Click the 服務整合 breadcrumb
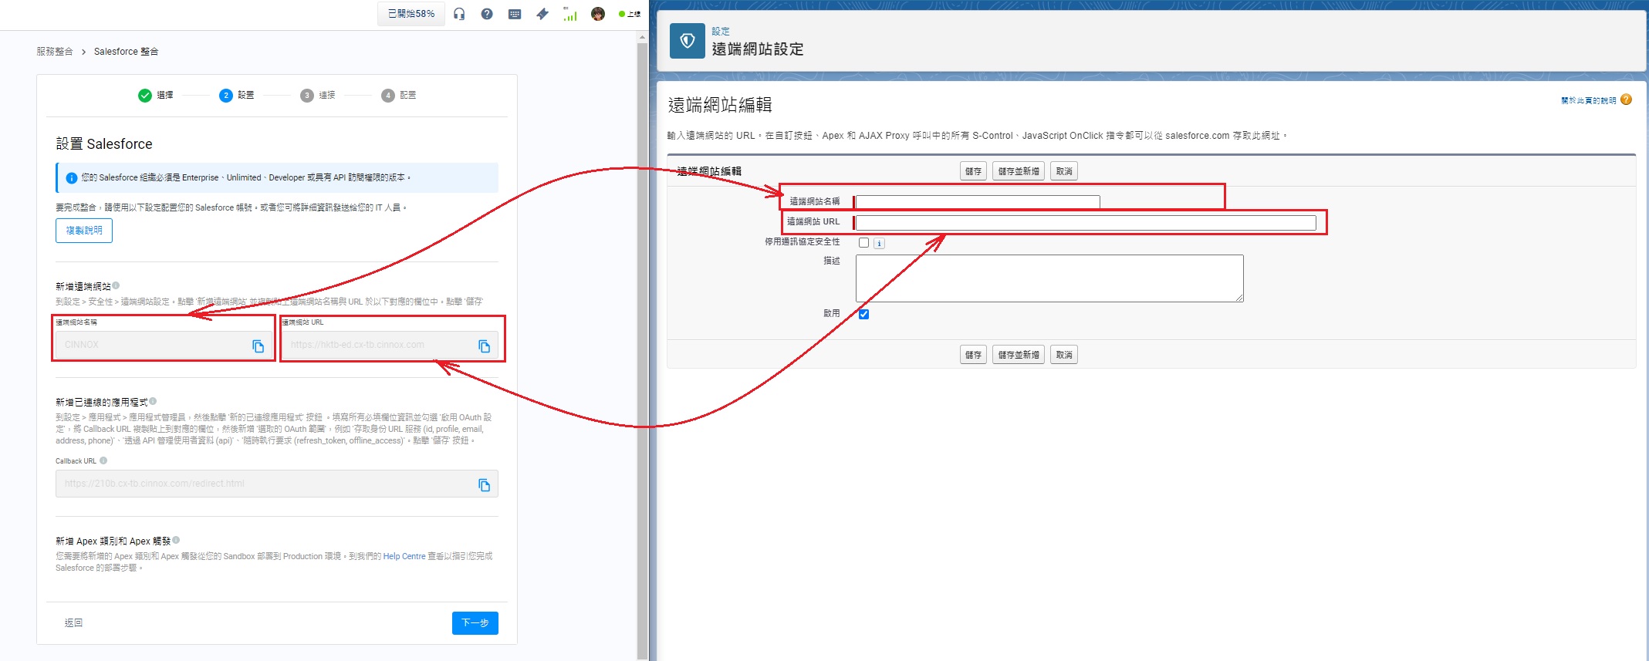This screenshot has height=661, width=1649. (55, 52)
